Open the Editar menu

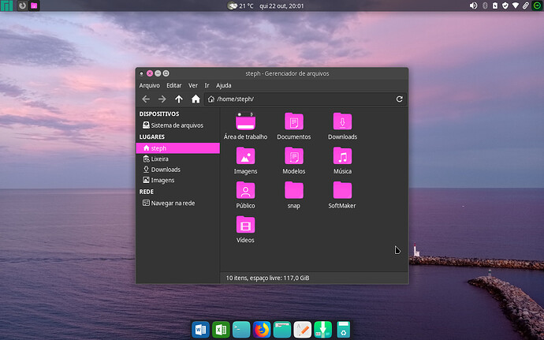(173, 85)
